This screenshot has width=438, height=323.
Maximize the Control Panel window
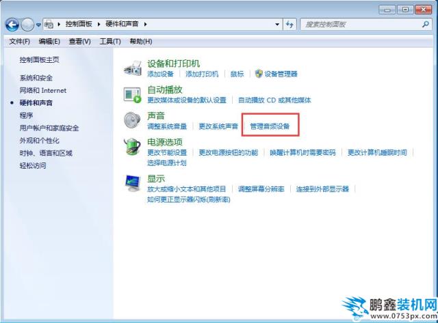[405, 10]
